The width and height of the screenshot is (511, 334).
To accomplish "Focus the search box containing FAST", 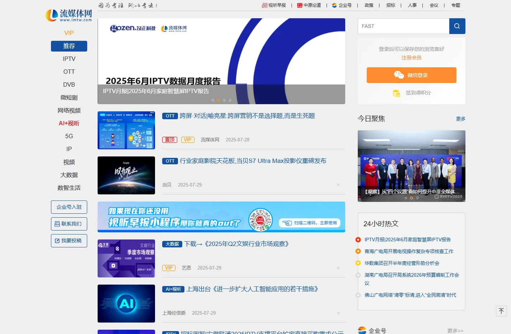I will tap(403, 26).
